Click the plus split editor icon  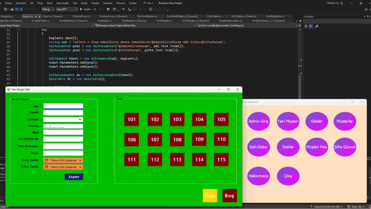[x=300, y=25]
